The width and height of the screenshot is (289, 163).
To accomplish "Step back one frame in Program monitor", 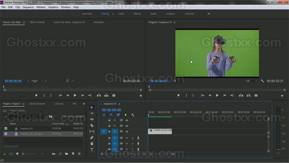I will pyautogui.click(x=210, y=95).
